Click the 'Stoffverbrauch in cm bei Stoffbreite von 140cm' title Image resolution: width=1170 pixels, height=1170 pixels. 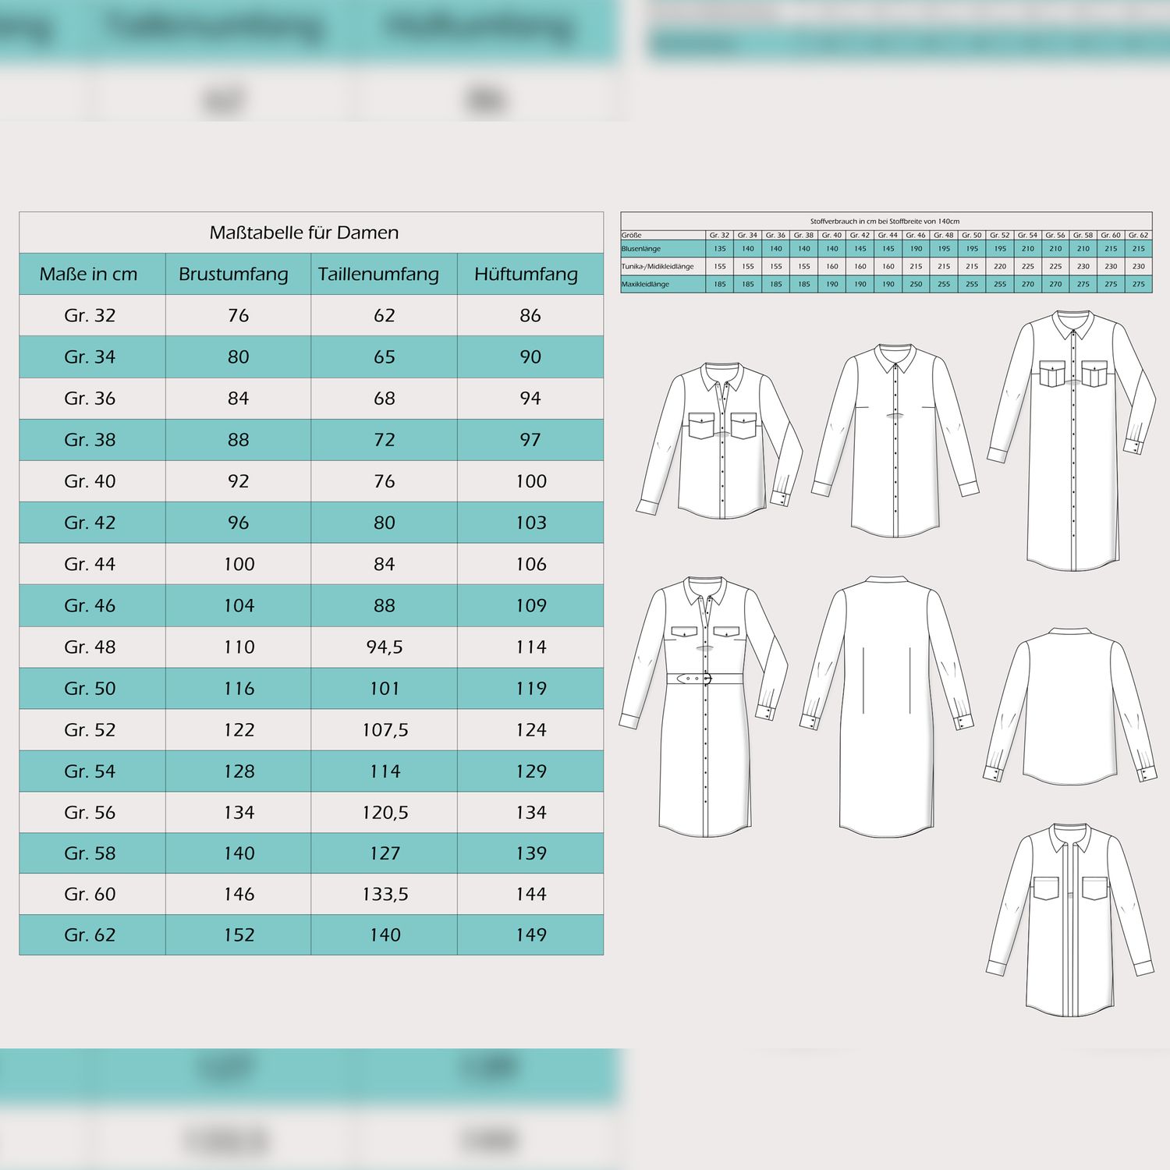pyautogui.click(x=885, y=222)
